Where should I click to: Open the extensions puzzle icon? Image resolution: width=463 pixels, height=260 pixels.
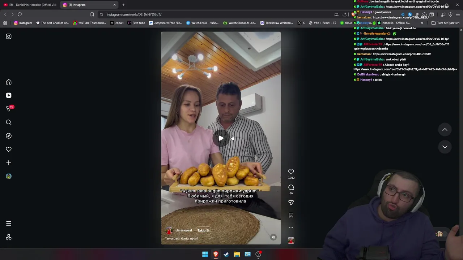[424, 14]
